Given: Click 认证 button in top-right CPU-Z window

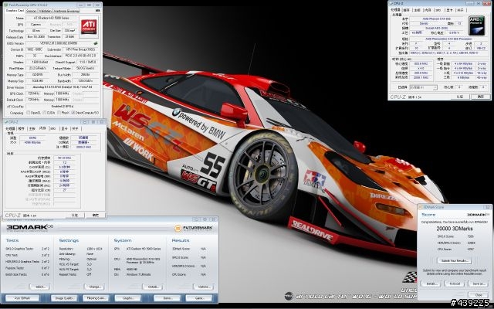Looking at the screenshot, I should 460,97.
